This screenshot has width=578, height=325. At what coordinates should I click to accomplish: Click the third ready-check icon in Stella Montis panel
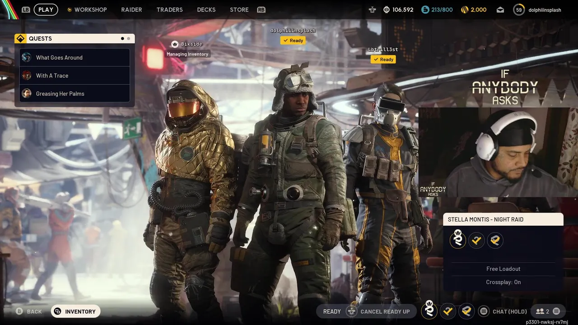[x=495, y=240]
